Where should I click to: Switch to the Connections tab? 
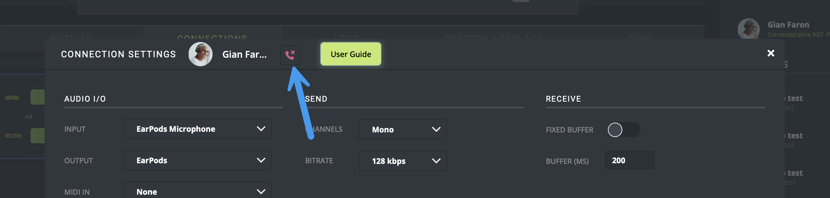click(x=212, y=37)
